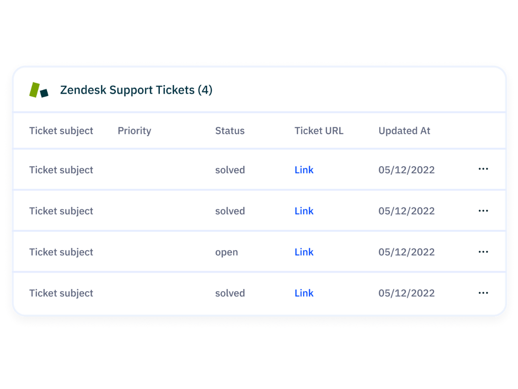Click the Priority column header
518x389 pixels.
tap(135, 131)
